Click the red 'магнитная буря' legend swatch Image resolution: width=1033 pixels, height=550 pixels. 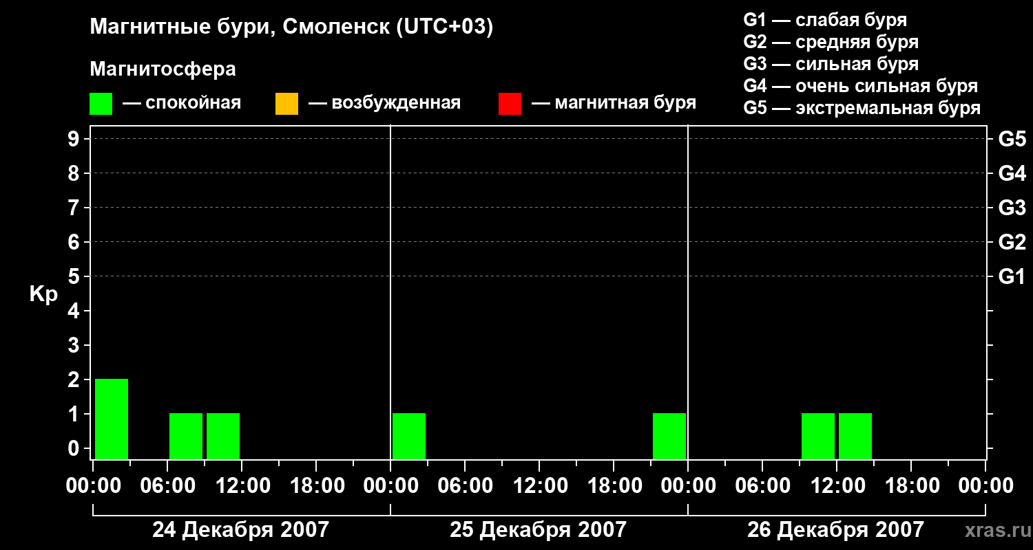[510, 104]
